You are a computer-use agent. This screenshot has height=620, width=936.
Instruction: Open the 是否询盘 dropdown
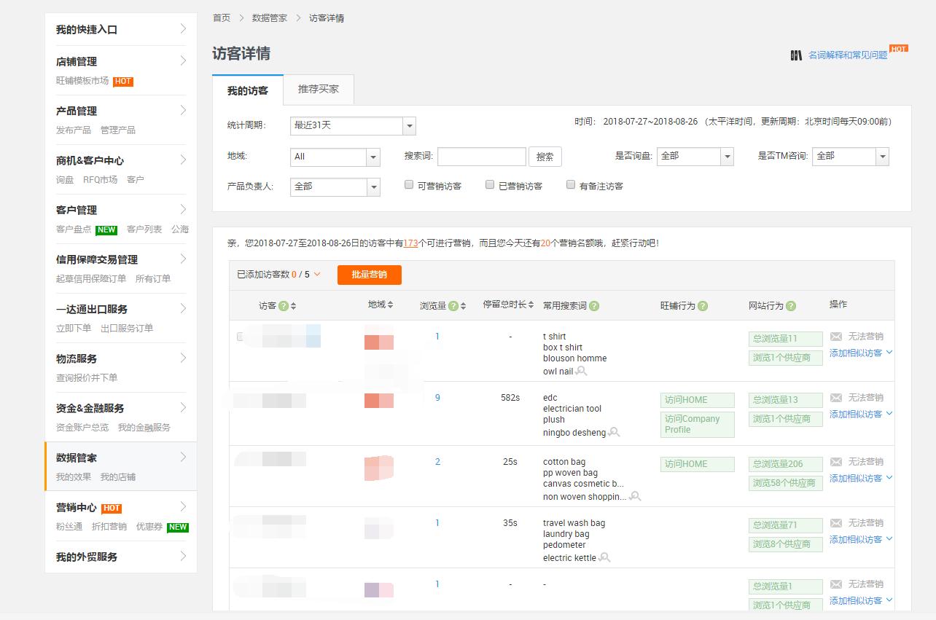695,156
